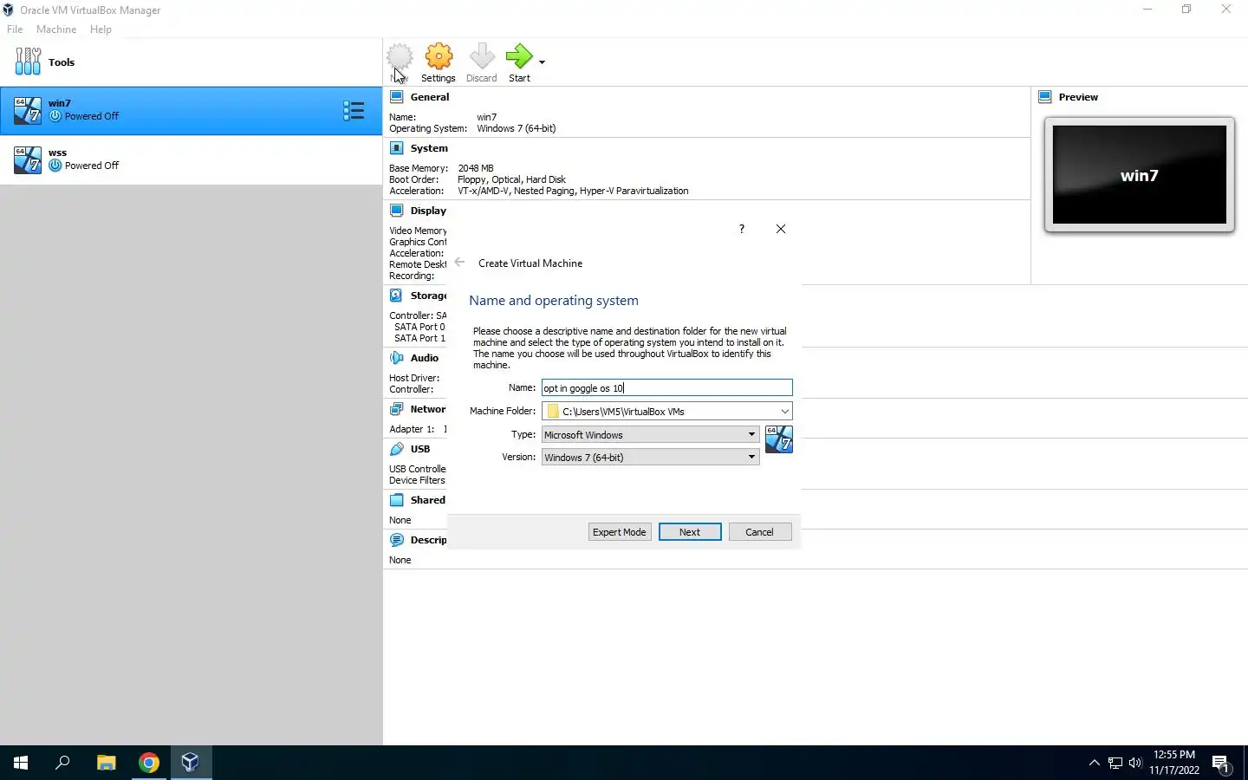
Task: Open File Explorer from taskbar
Action: pyautogui.click(x=106, y=763)
